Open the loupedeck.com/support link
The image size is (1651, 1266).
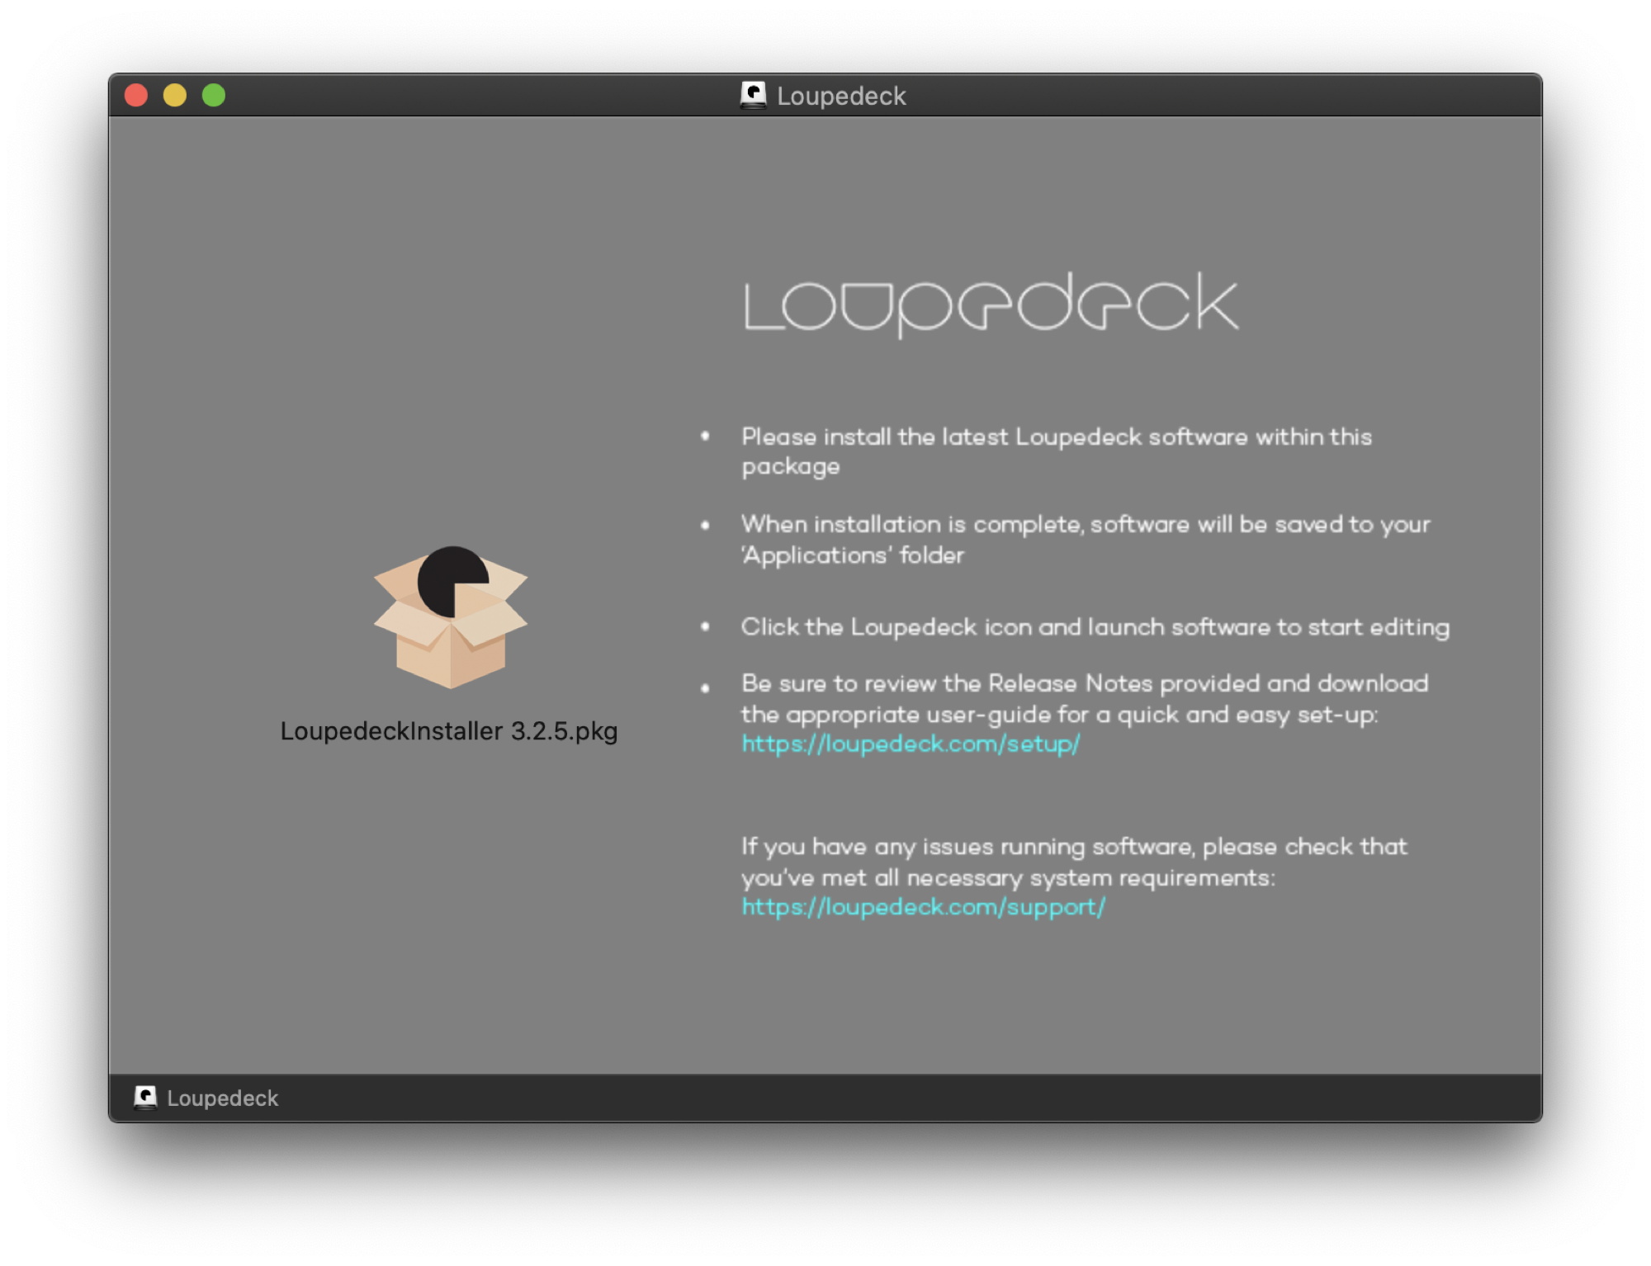point(922,907)
